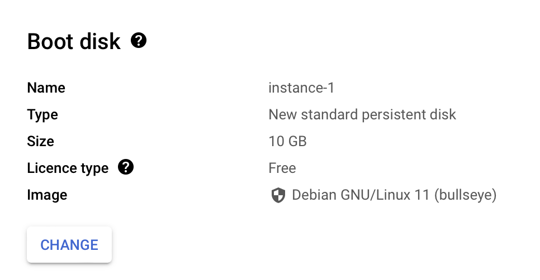This screenshot has height=280, width=540.
Task: Click the instance-1 name value
Action: (x=301, y=88)
